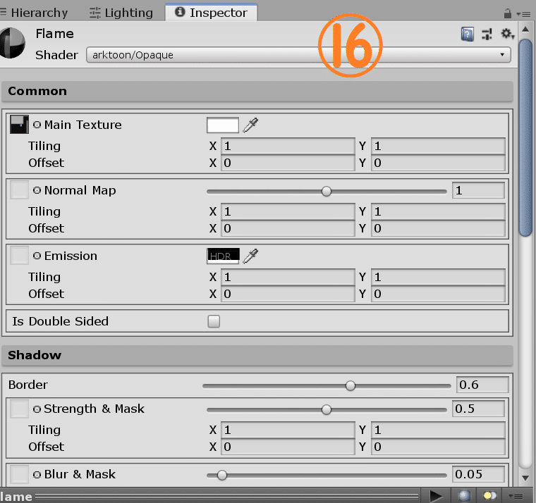Switch to the Hierarchy tab
536x503 pixels.
click(34, 13)
